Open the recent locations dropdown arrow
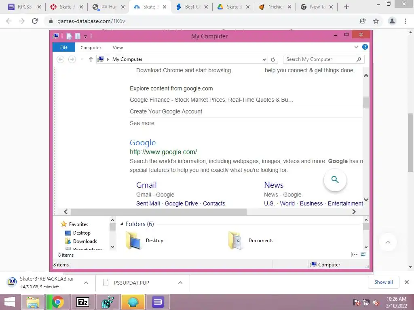Image resolution: width=414 pixels, height=310 pixels. (82, 60)
